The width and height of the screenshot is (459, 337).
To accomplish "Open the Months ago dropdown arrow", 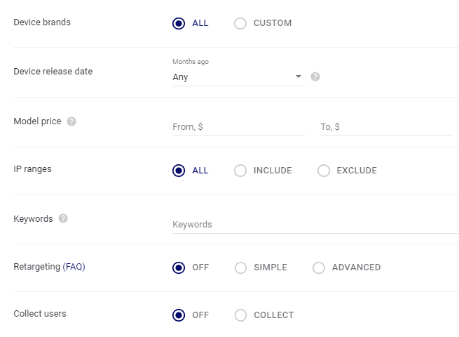I will coord(299,77).
